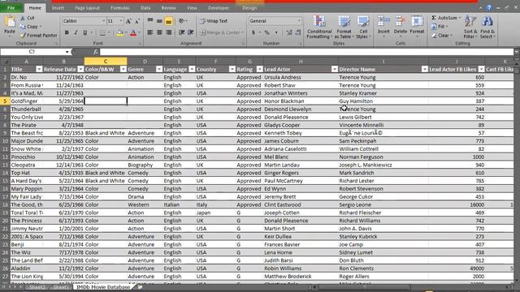
Task: Switch to the Insert ribbon tab
Action: [x=58, y=7]
